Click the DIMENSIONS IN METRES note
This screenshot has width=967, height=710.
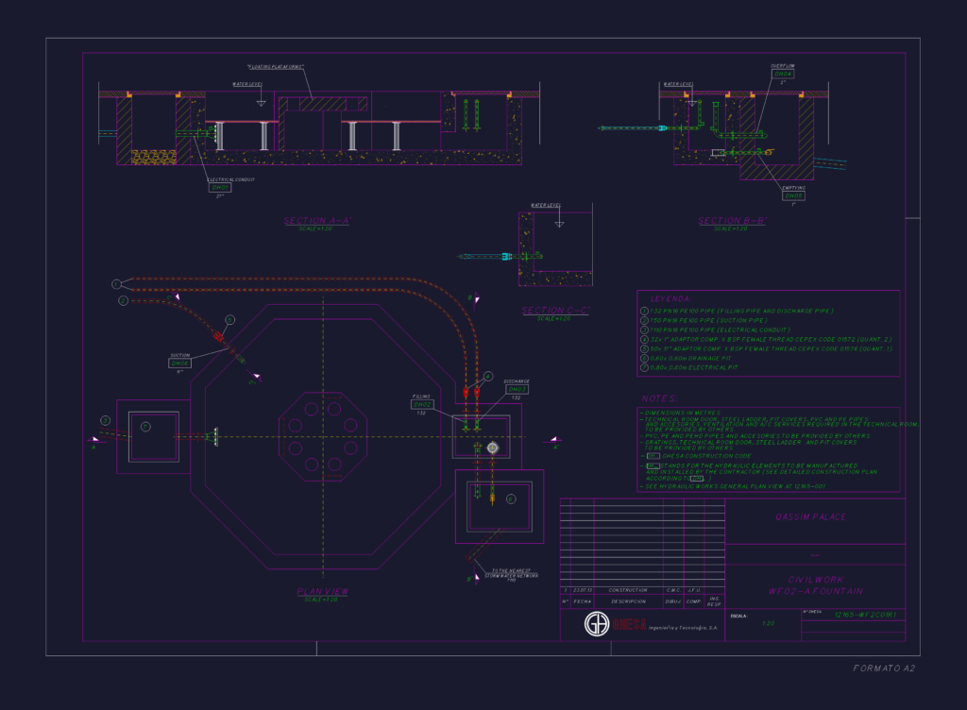click(681, 413)
